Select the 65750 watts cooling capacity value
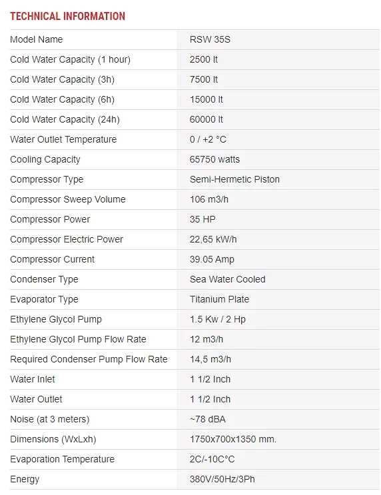The image size is (381, 495). (214, 159)
